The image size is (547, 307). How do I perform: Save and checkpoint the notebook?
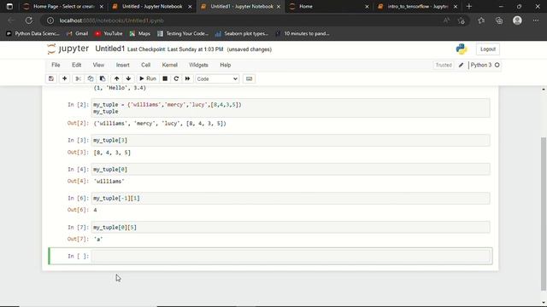tap(51, 78)
